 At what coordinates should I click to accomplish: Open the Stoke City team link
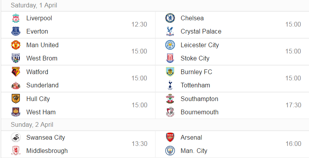(195, 59)
